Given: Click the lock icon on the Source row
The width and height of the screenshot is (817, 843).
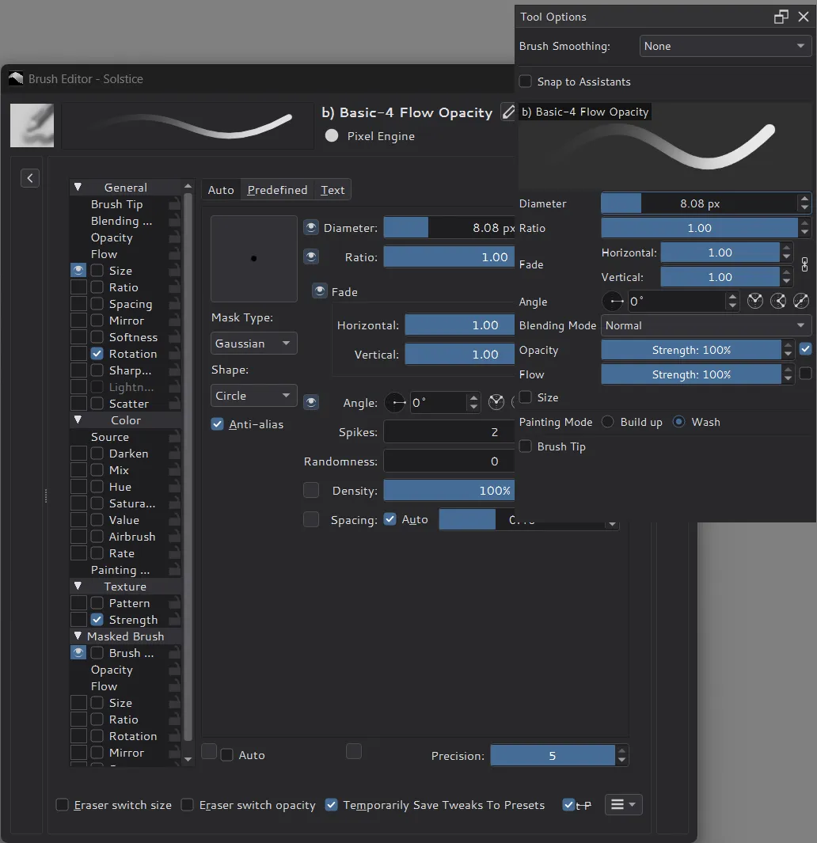Looking at the screenshot, I should [174, 437].
